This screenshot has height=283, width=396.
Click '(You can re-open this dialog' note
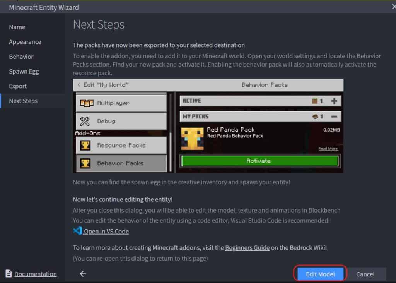tap(140, 259)
